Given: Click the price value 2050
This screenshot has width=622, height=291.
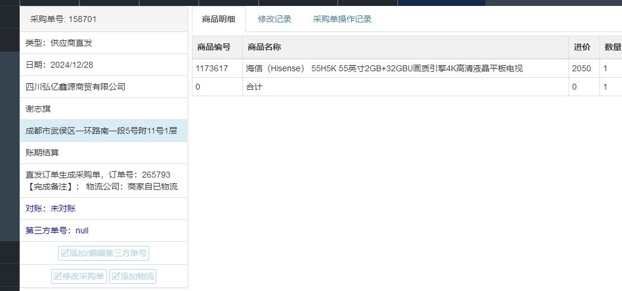Looking at the screenshot, I should point(581,68).
